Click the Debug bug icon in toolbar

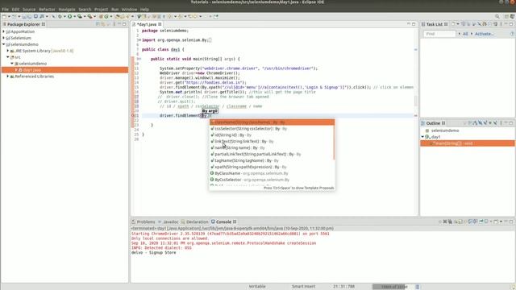(60, 16)
